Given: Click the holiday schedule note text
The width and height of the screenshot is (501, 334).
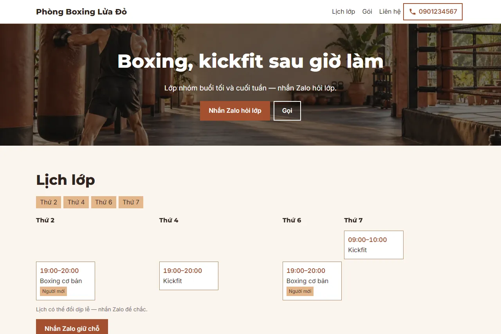Looking at the screenshot, I should [x=92, y=309].
